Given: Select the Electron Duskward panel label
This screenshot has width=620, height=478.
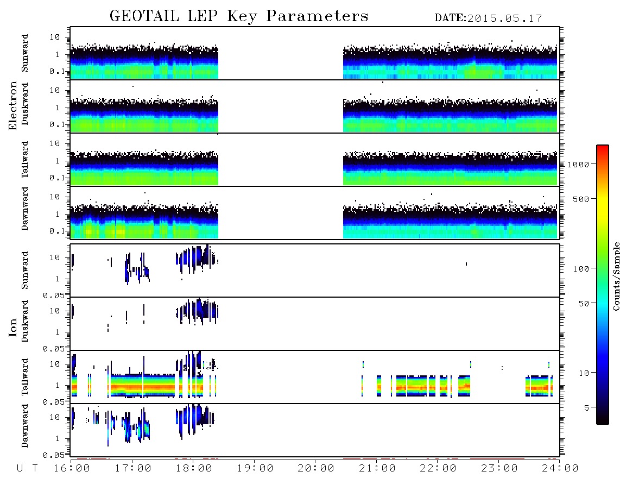Looking at the screenshot, I should (25, 104).
